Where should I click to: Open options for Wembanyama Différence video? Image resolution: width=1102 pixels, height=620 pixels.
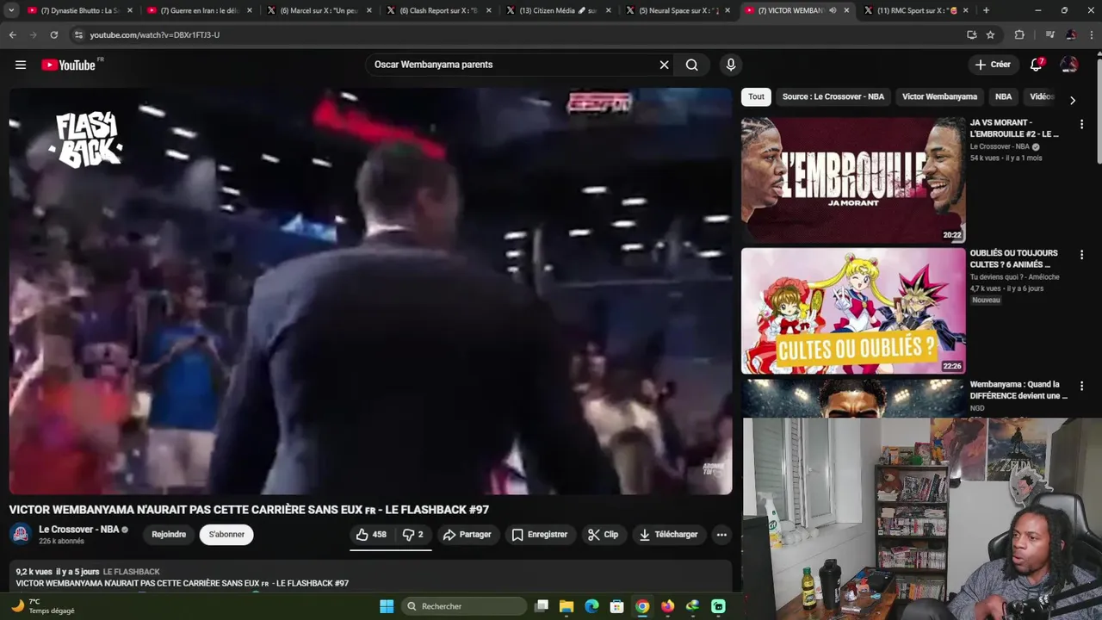[1081, 386]
